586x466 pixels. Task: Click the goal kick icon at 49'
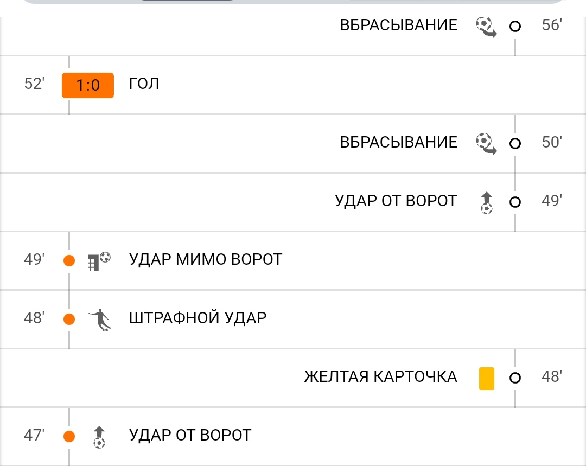pos(487,202)
